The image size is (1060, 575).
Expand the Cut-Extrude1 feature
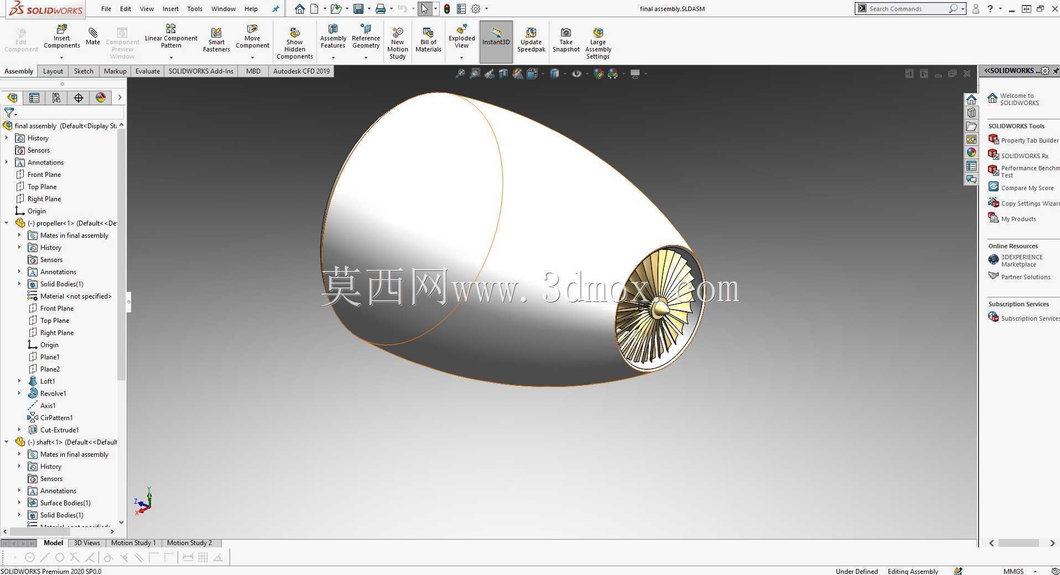[19, 430]
